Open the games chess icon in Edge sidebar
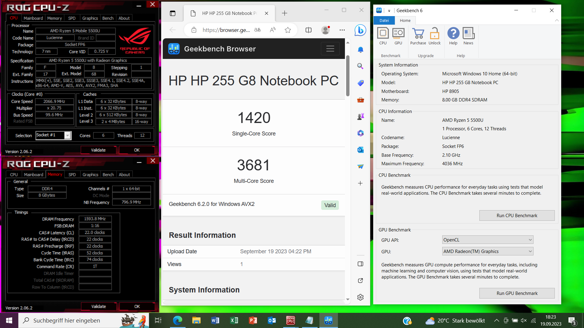The image size is (584, 328). [x=360, y=116]
